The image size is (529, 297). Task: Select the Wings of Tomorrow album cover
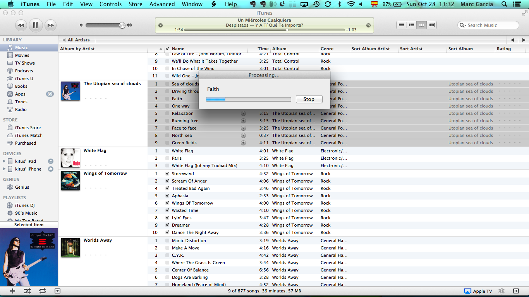point(70,181)
